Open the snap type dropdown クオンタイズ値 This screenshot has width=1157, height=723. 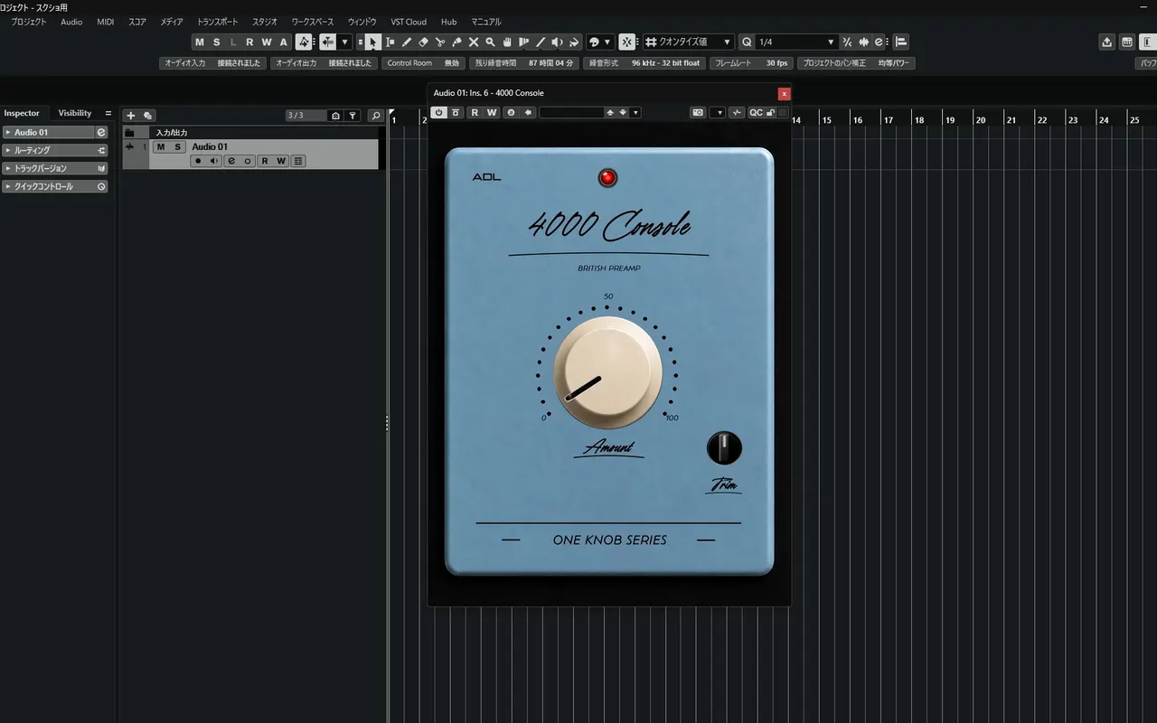(x=689, y=42)
